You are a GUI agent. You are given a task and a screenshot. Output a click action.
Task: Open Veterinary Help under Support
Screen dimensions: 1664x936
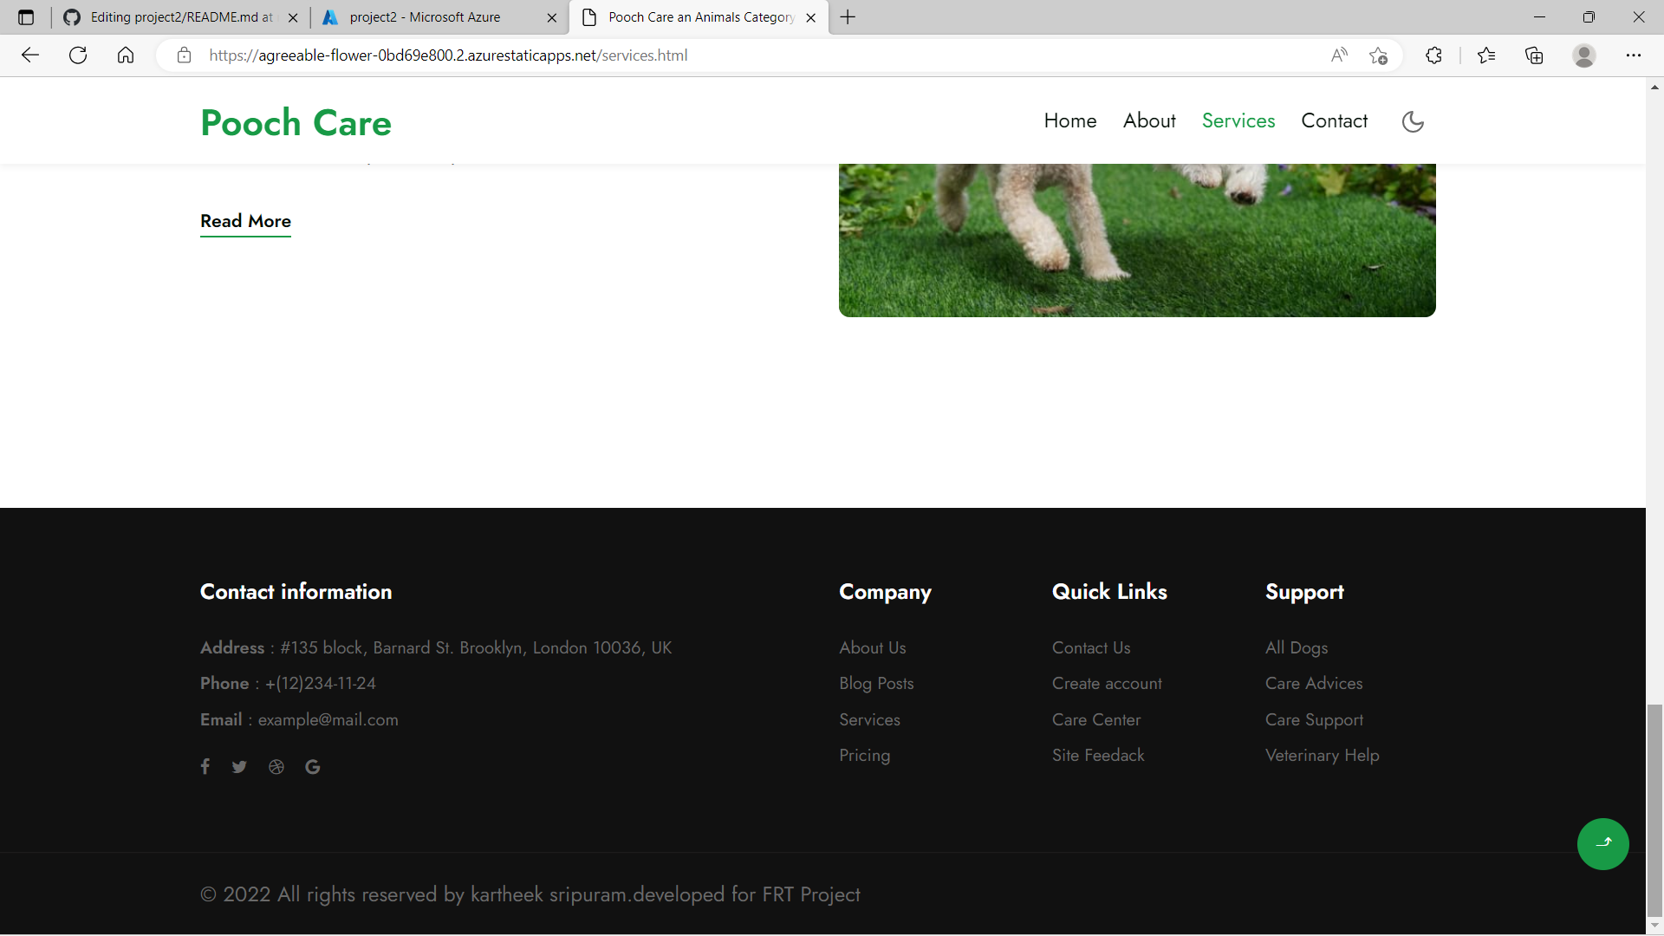(1322, 755)
